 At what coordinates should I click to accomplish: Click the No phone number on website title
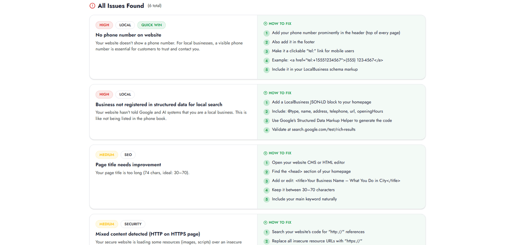click(128, 35)
